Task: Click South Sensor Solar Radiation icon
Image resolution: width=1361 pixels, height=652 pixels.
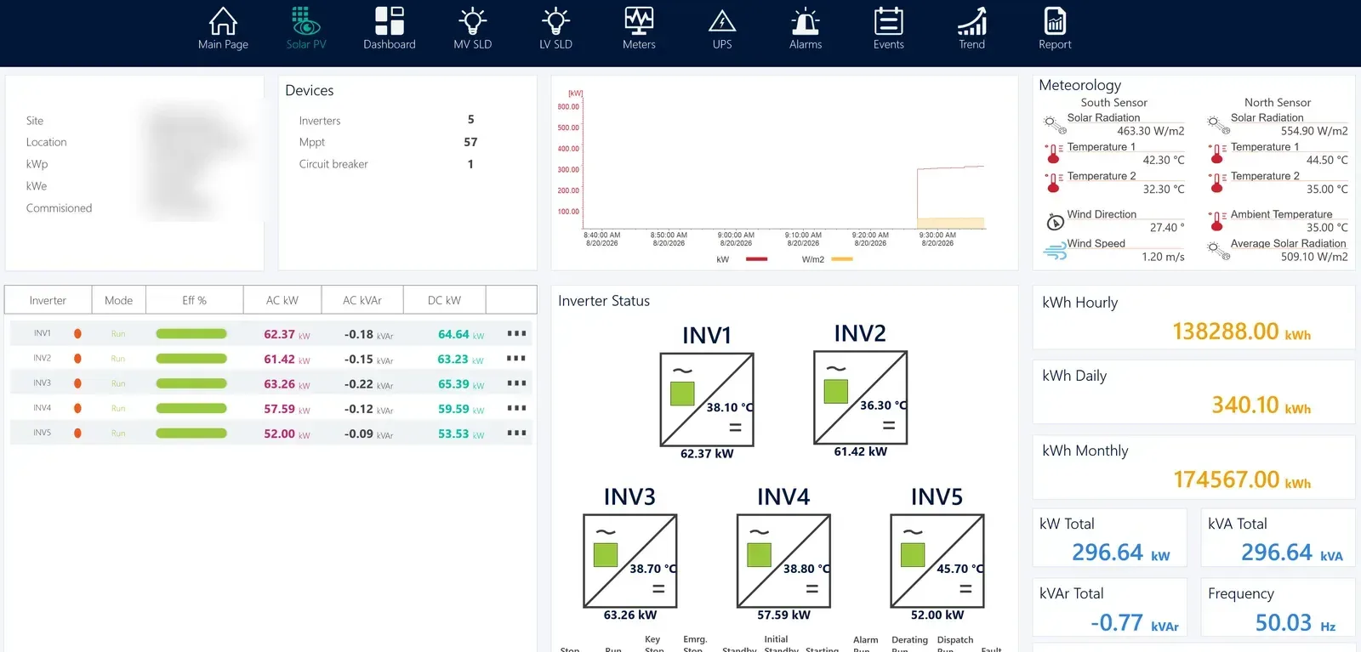Action: [x=1055, y=125]
